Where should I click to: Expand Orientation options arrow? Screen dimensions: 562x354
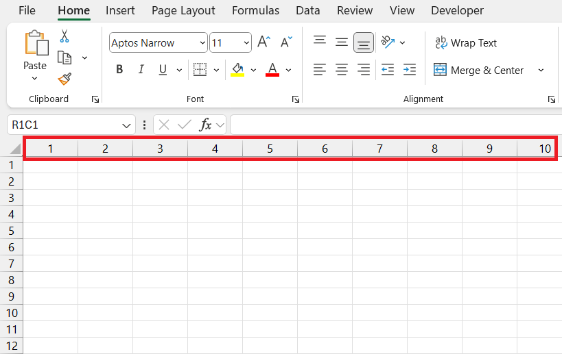403,43
